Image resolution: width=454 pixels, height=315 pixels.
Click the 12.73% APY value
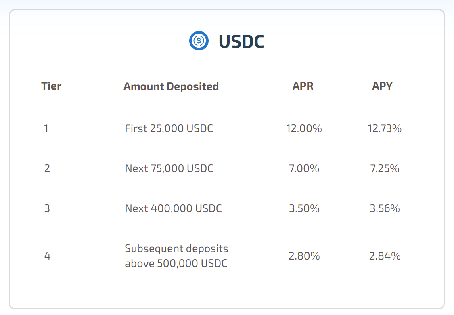pyautogui.click(x=385, y=128)
